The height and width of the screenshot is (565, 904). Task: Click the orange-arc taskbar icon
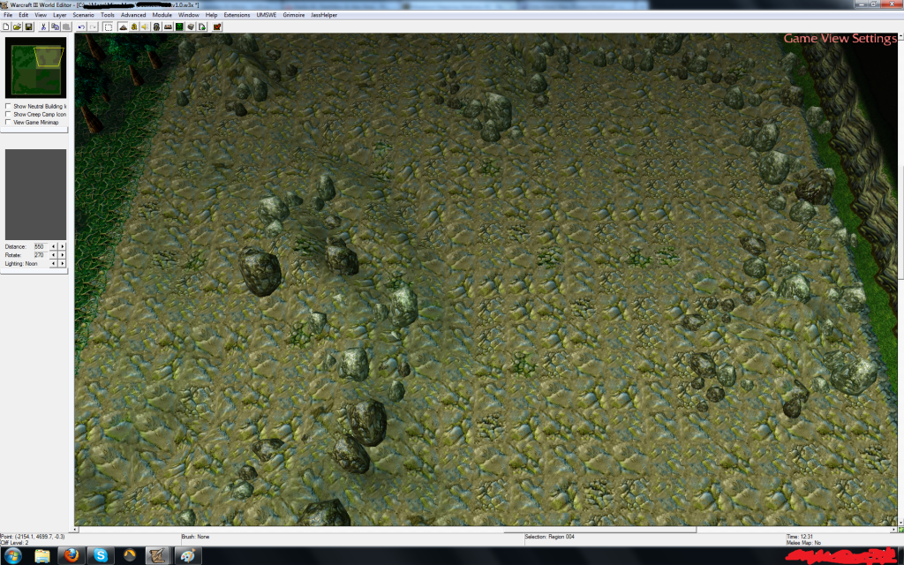[x=130, y=556]
